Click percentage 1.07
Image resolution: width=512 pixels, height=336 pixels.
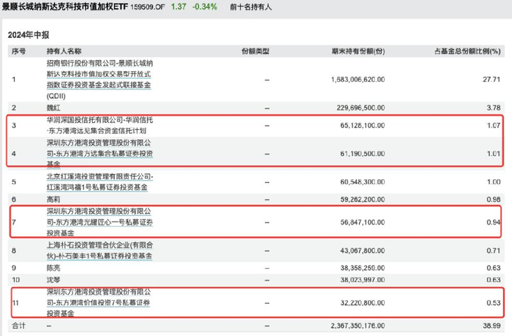point(494,125)
